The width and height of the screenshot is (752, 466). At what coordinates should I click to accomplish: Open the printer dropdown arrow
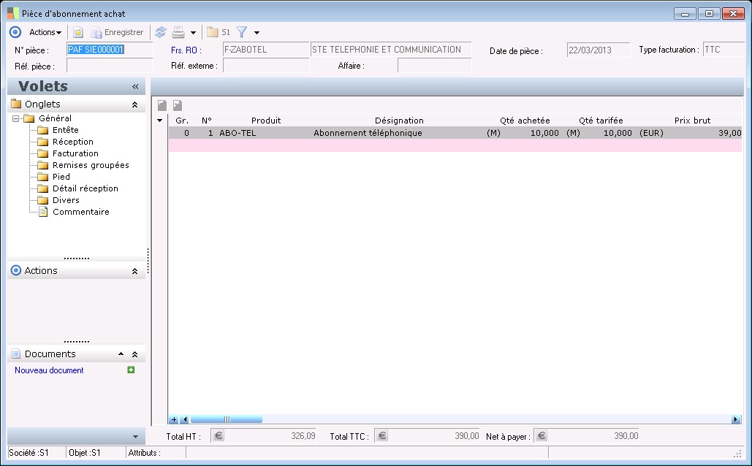193,33
